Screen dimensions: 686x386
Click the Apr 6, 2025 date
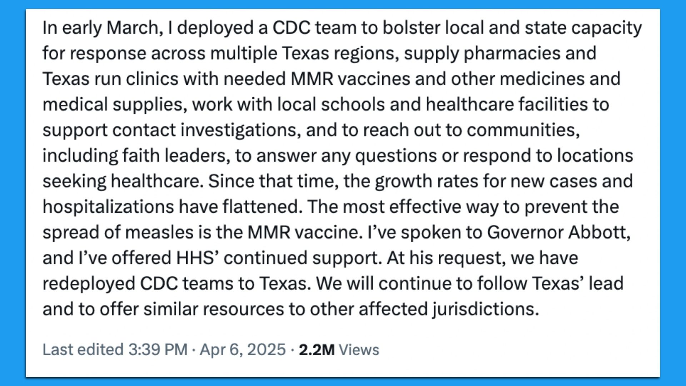click(243, 350)
